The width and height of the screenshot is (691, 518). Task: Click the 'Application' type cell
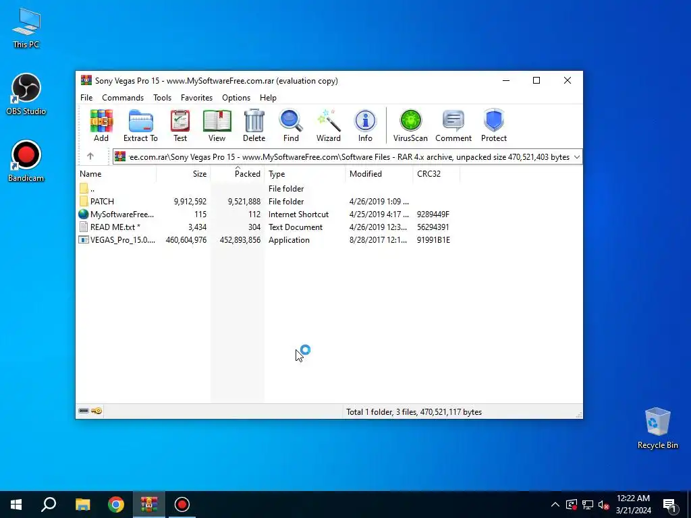tap(289, 240)
